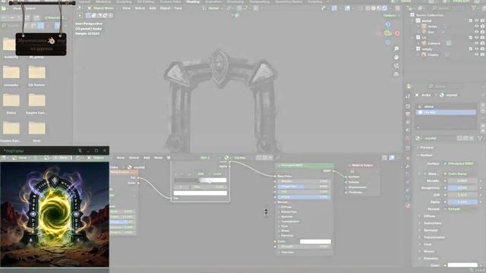Click the viewport navigation axis gizmo
The width and height of the screenshot is (486, 273).
point(388,33)
